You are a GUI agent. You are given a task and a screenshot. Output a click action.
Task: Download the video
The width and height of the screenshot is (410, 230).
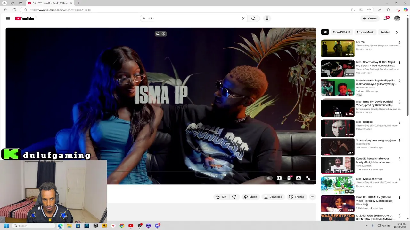click(273, 197)
